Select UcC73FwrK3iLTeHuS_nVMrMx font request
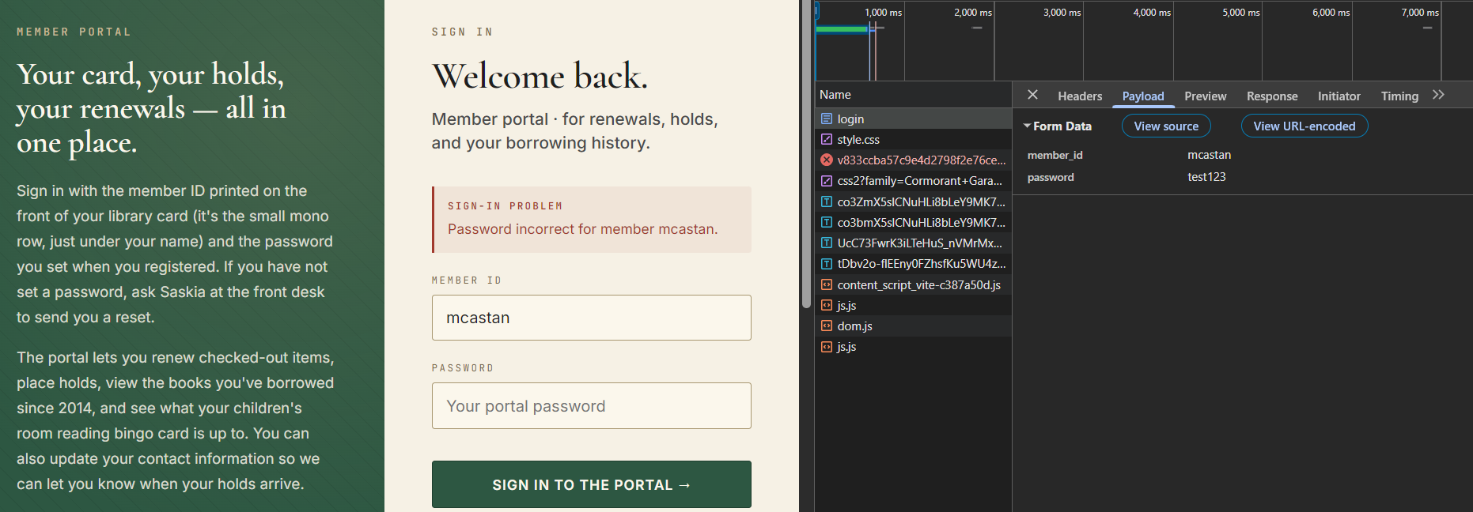Viewport: 1473px width, 512px height. [x=913, y=243]
